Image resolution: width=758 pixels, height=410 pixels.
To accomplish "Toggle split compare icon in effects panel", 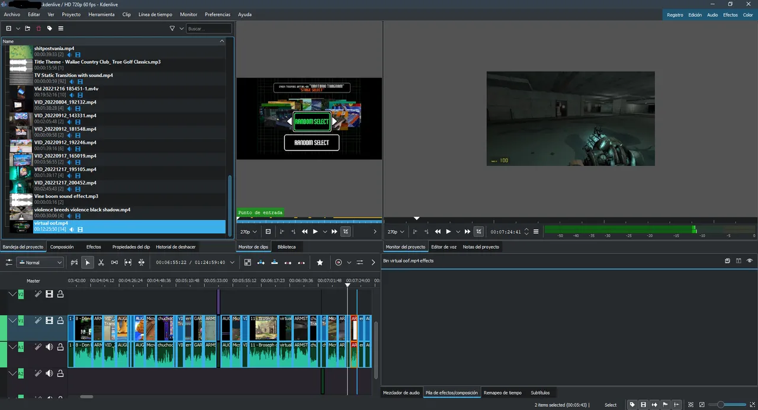I will [x=738, y=261].
